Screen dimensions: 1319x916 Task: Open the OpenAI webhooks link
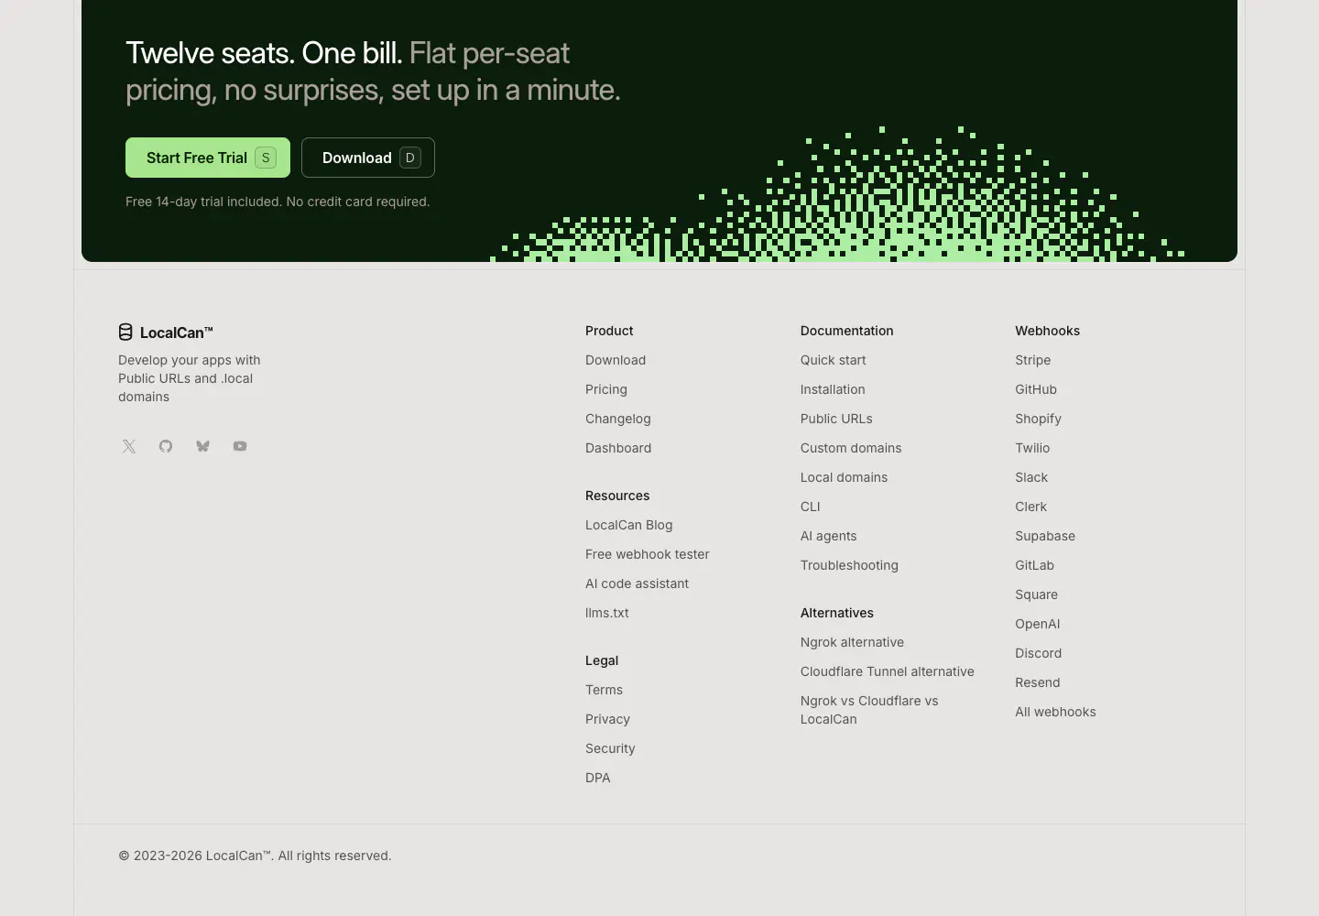pos(1038,624)
